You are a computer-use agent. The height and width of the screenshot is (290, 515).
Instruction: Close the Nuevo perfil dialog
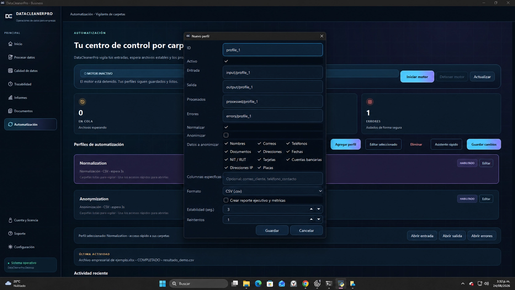[x=322, y=36]
